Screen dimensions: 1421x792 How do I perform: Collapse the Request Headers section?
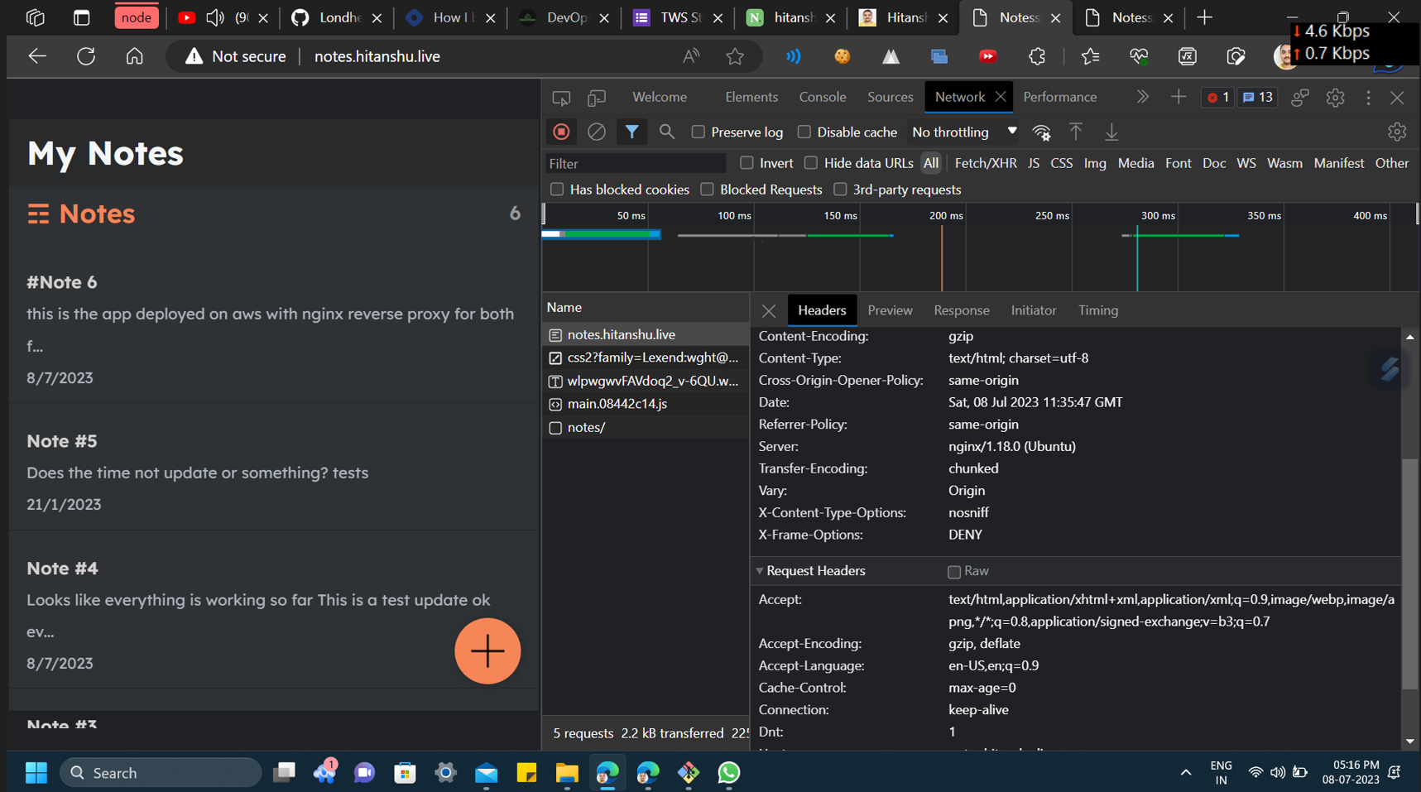click(760, 570)
